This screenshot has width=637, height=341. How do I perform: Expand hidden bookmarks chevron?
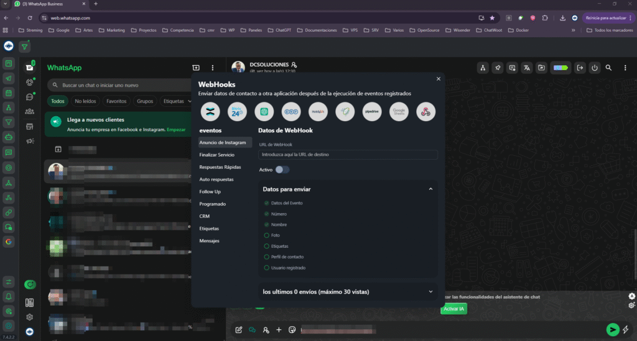573,30
